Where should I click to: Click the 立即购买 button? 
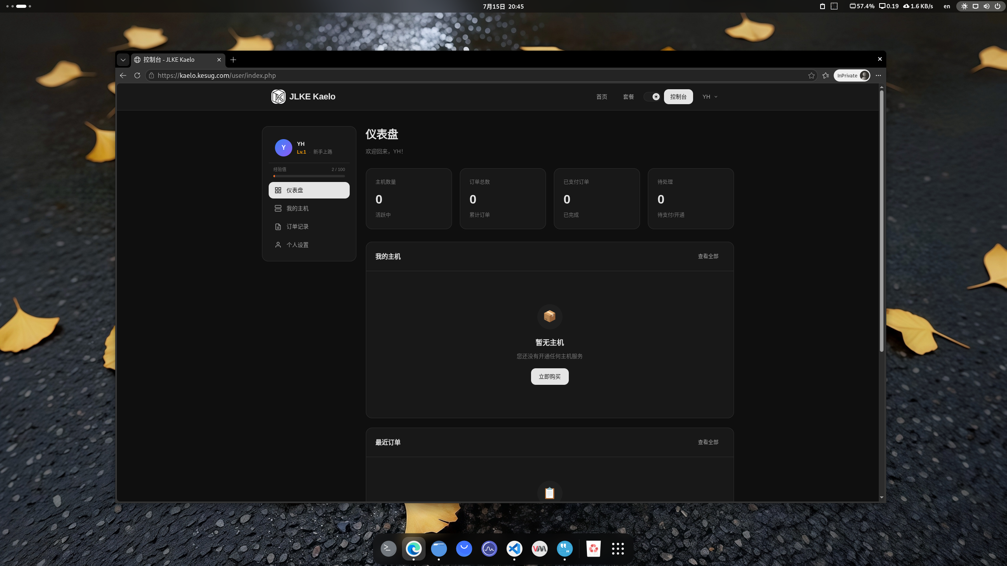coord(550,377)
